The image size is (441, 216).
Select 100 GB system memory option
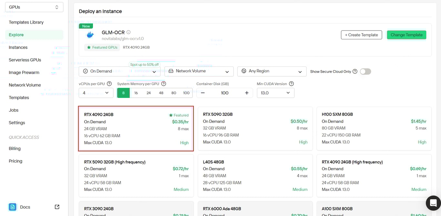(186, 93)
